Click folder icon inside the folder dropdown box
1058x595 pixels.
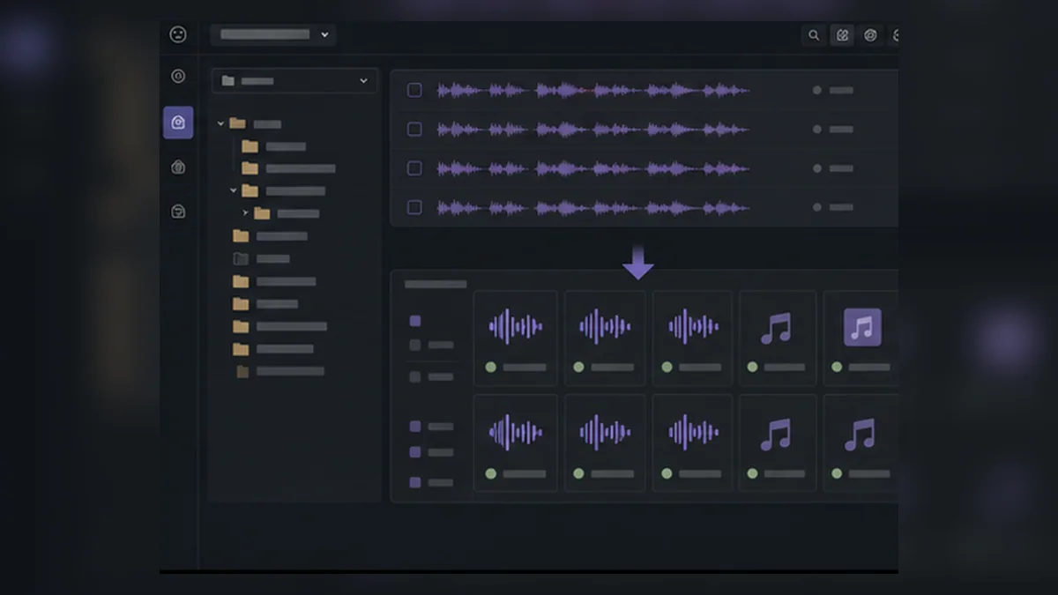coord(228,80)
